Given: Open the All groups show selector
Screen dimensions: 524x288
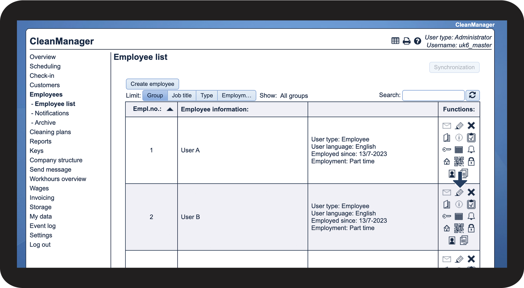Looking at the screenshot, I should point(294,96).
